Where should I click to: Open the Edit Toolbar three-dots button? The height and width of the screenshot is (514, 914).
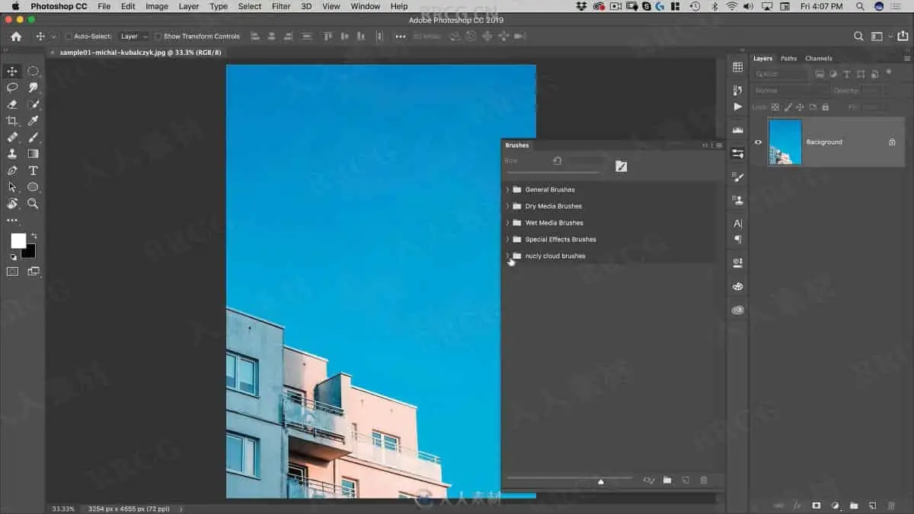pyautogui.click(x=12, y=220)
